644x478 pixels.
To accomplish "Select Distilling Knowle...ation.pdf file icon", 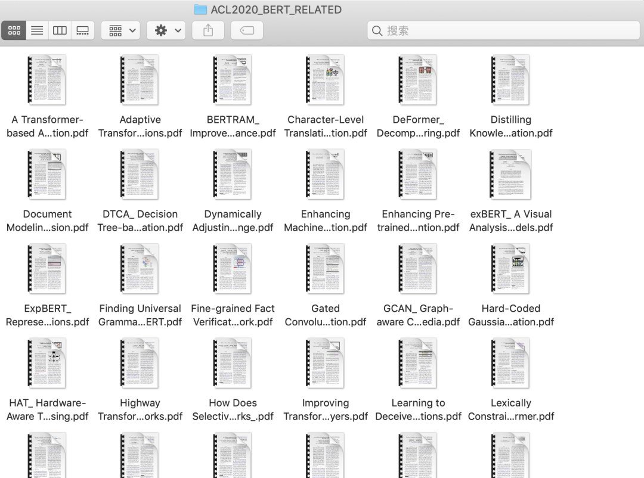I will [511, 80].
